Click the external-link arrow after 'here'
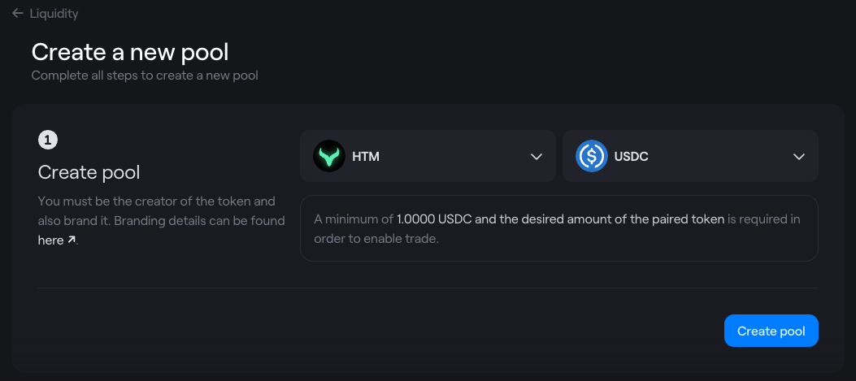Screen dimensions: 856x381 (71, 240)
